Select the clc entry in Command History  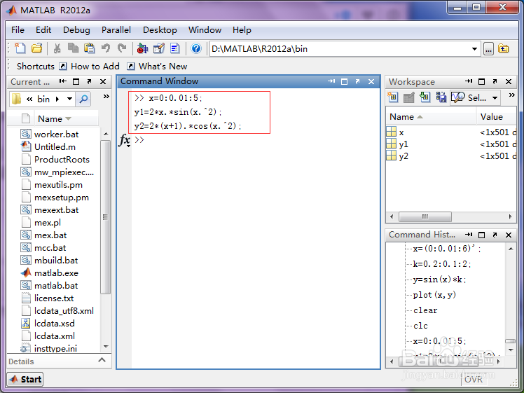[x=420, y=326]
